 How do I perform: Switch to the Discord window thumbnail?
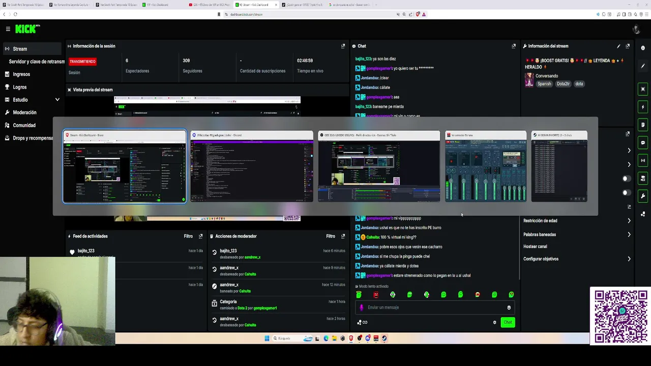click(252, 166)
